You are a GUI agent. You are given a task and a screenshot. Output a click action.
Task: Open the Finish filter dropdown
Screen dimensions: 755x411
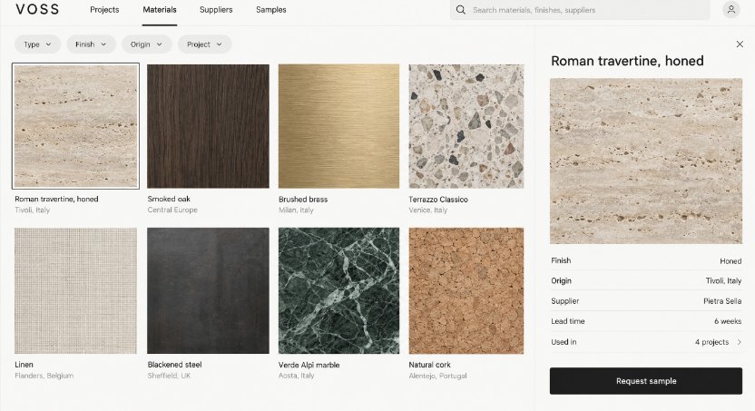point(91,44)
